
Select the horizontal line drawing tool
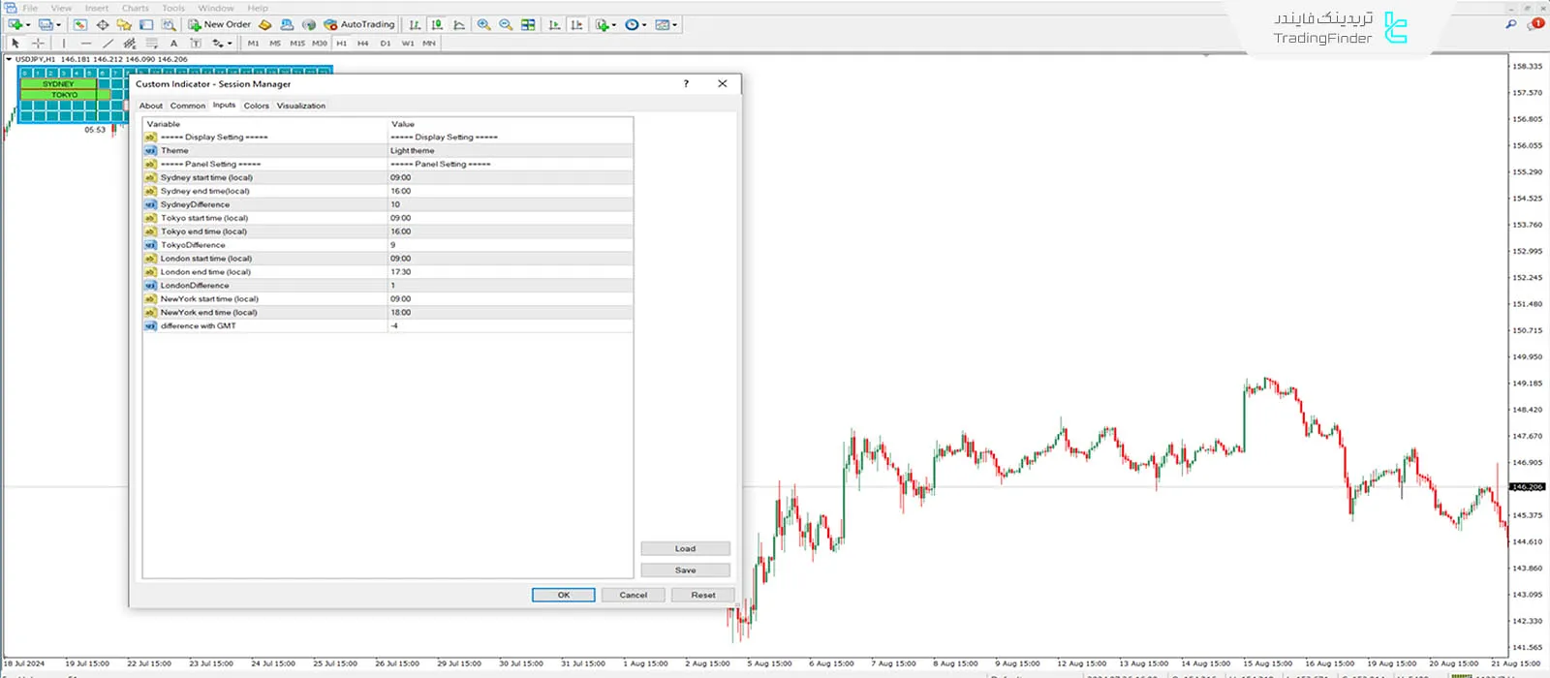click(x=85, y=44)
